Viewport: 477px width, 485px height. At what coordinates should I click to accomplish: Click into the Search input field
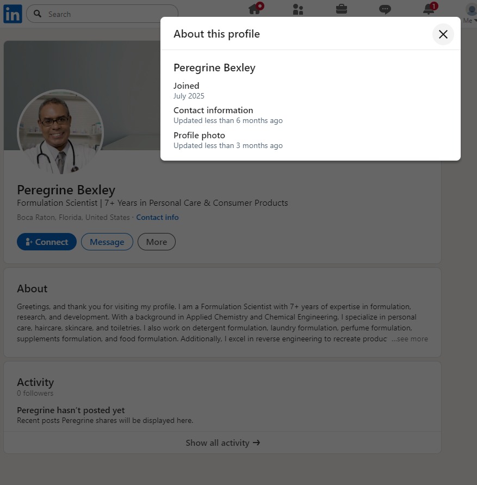point(109,14)
